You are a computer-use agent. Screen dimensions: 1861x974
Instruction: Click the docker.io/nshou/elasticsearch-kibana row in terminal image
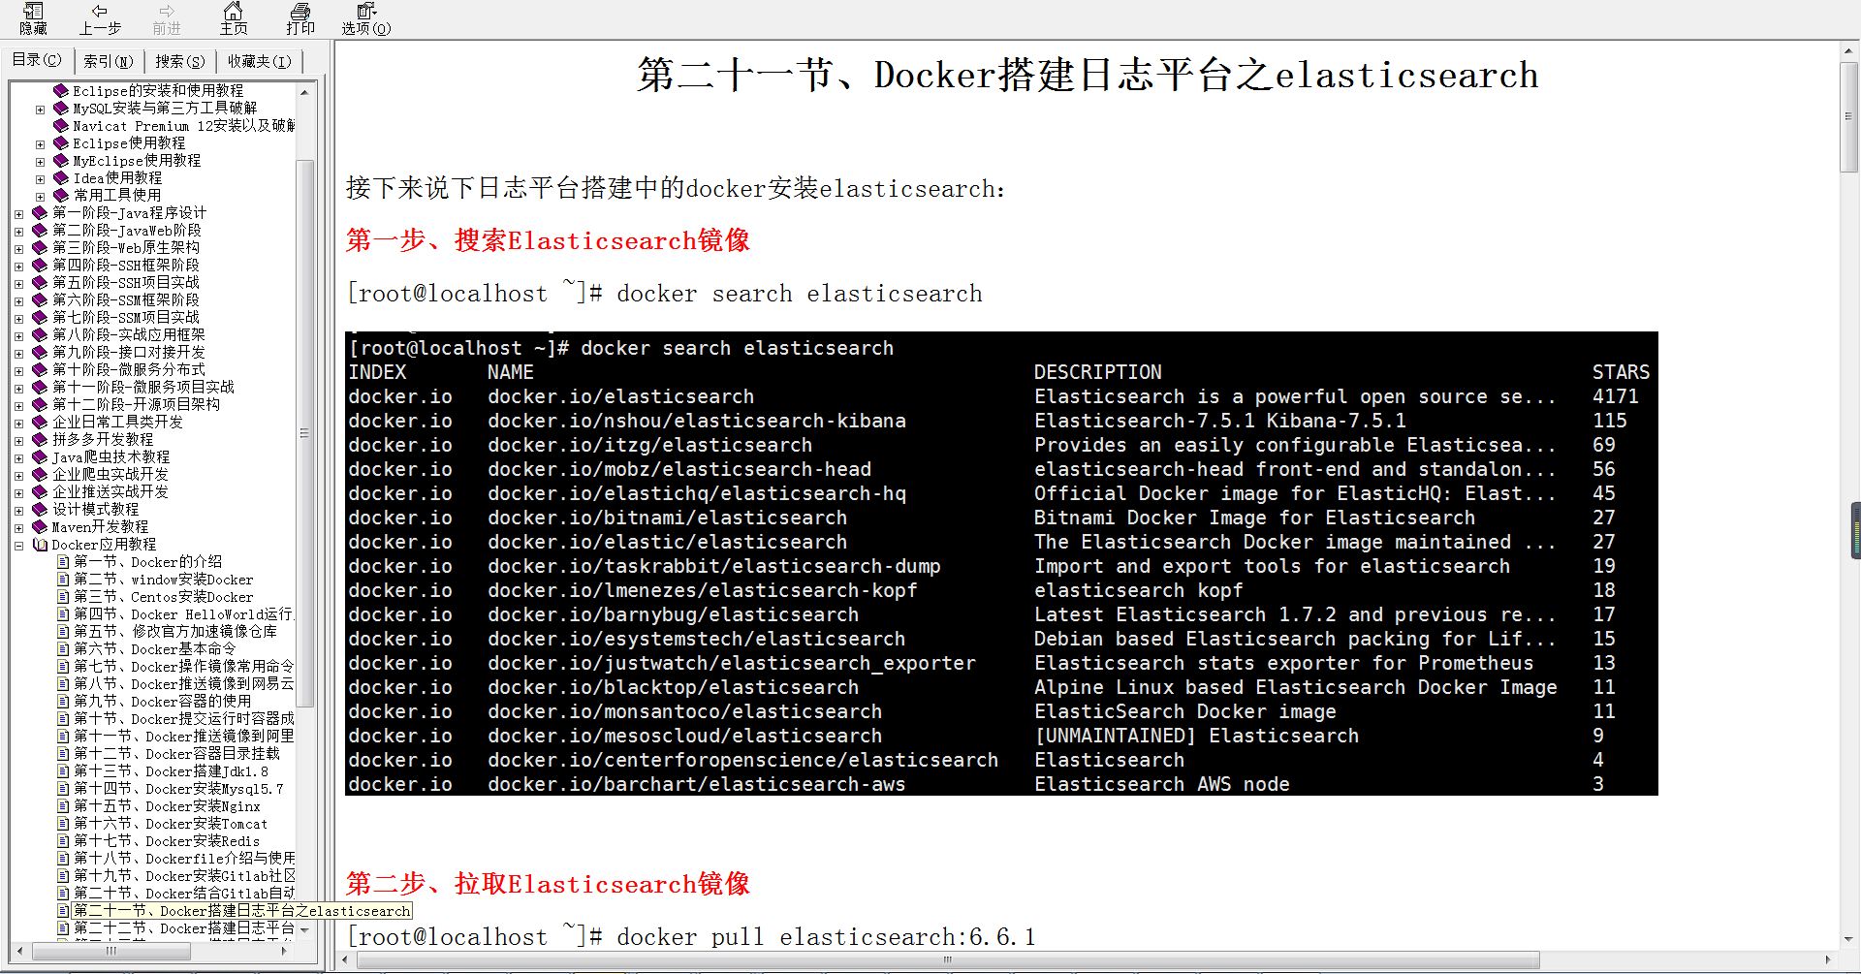1000,421
